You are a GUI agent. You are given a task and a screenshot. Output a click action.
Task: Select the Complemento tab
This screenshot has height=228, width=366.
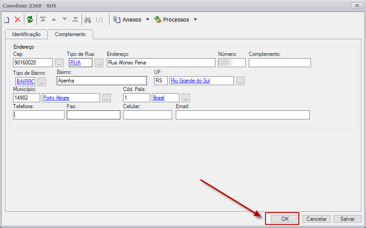[70, 34]
